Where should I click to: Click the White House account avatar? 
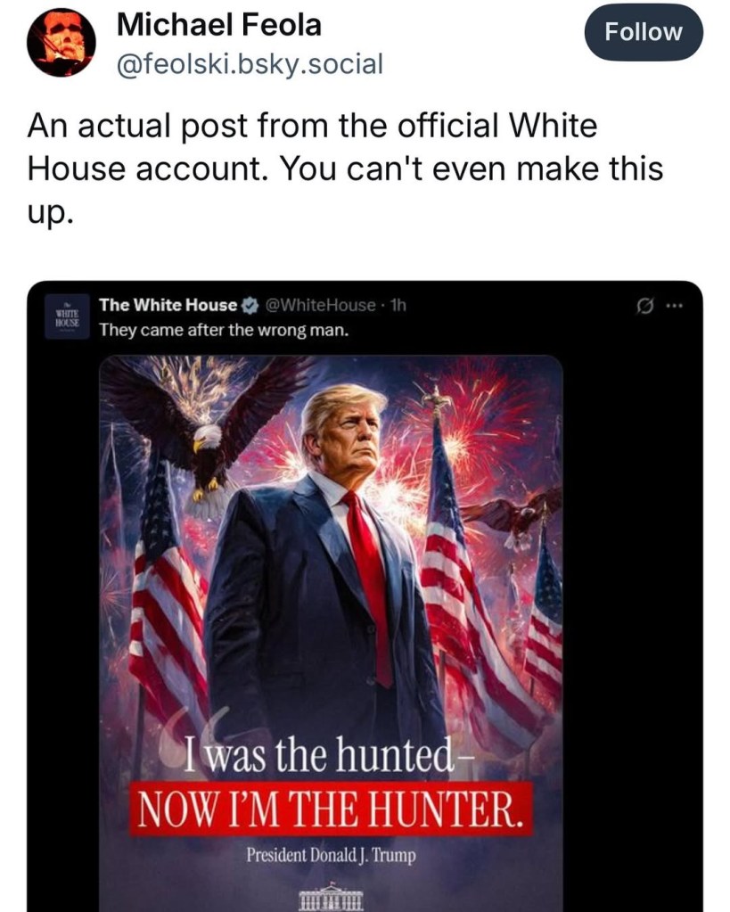[68, 316]
